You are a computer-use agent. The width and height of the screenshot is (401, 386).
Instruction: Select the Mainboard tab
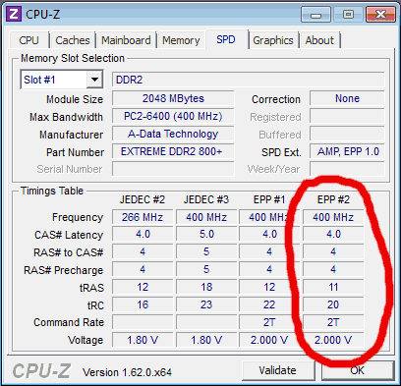coord(126,40)
